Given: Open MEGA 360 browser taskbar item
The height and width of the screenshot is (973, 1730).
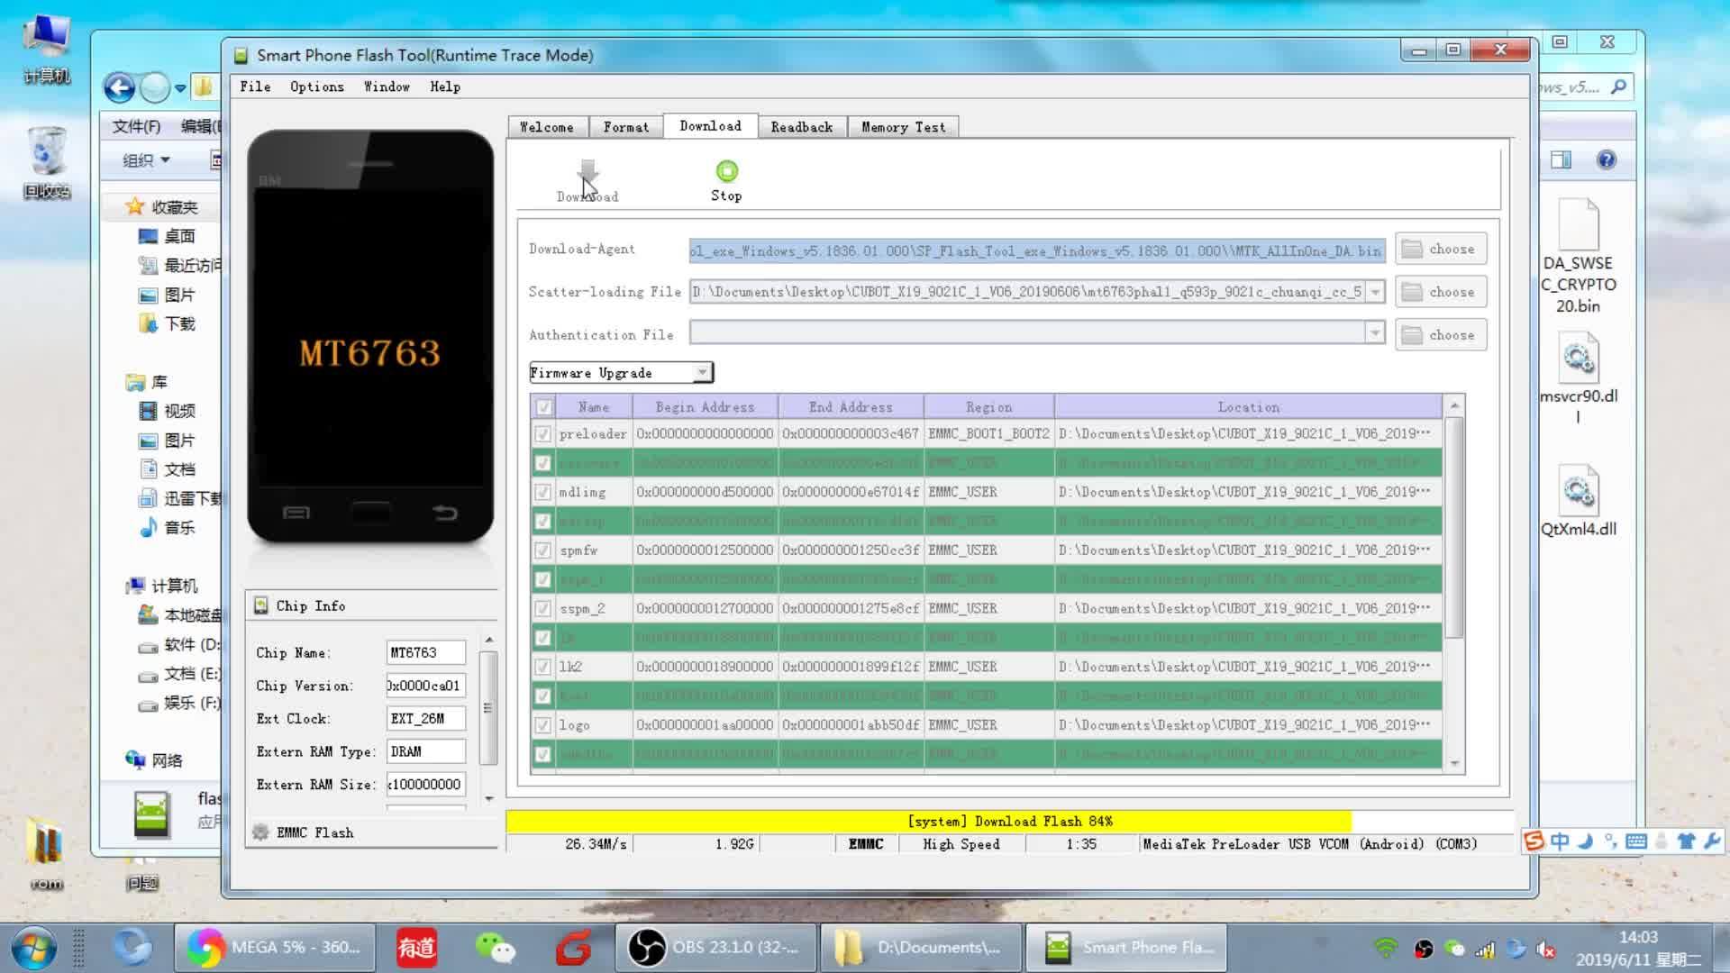Looking at the screenshot, I should [275, 948].
